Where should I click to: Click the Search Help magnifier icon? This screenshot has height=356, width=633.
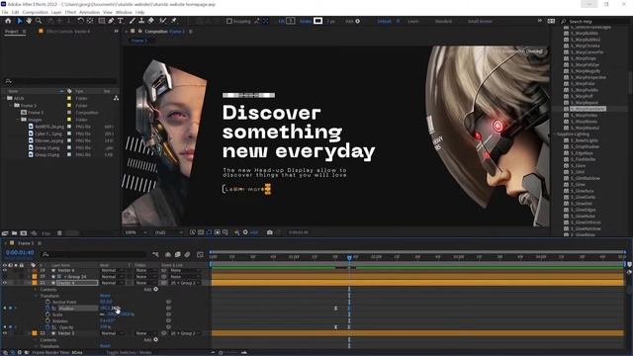(564, 21)
